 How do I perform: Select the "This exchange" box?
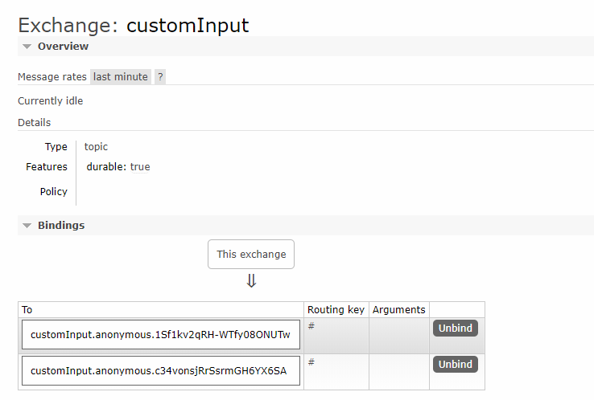(251, 254)
